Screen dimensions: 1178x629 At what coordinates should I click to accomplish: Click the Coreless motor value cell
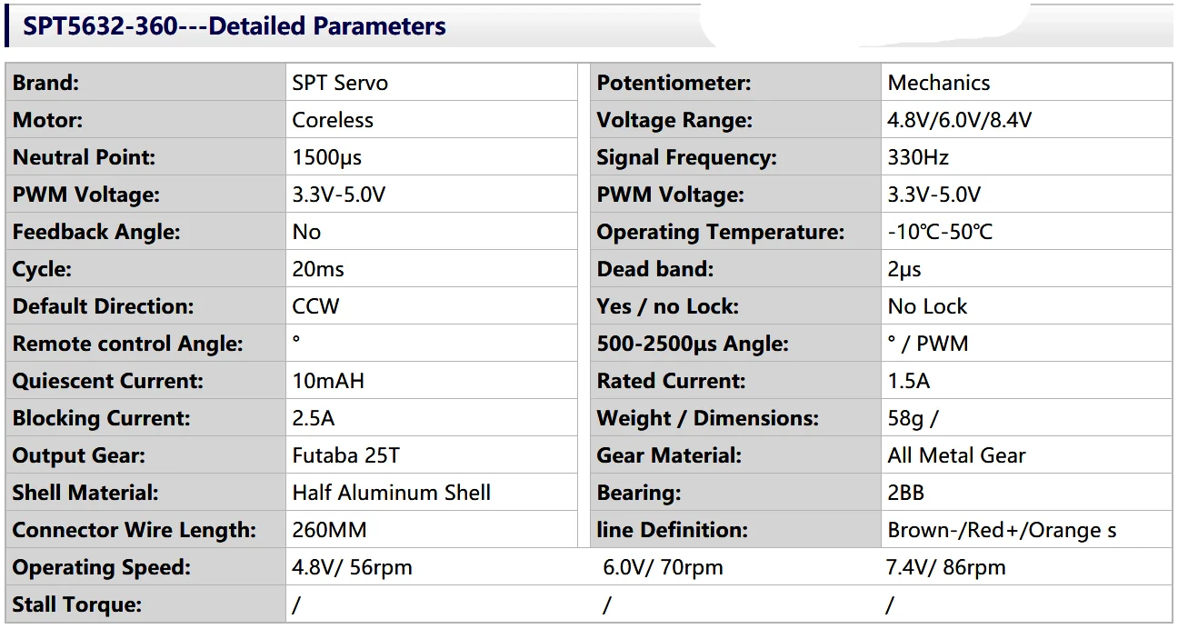(333, 120)
